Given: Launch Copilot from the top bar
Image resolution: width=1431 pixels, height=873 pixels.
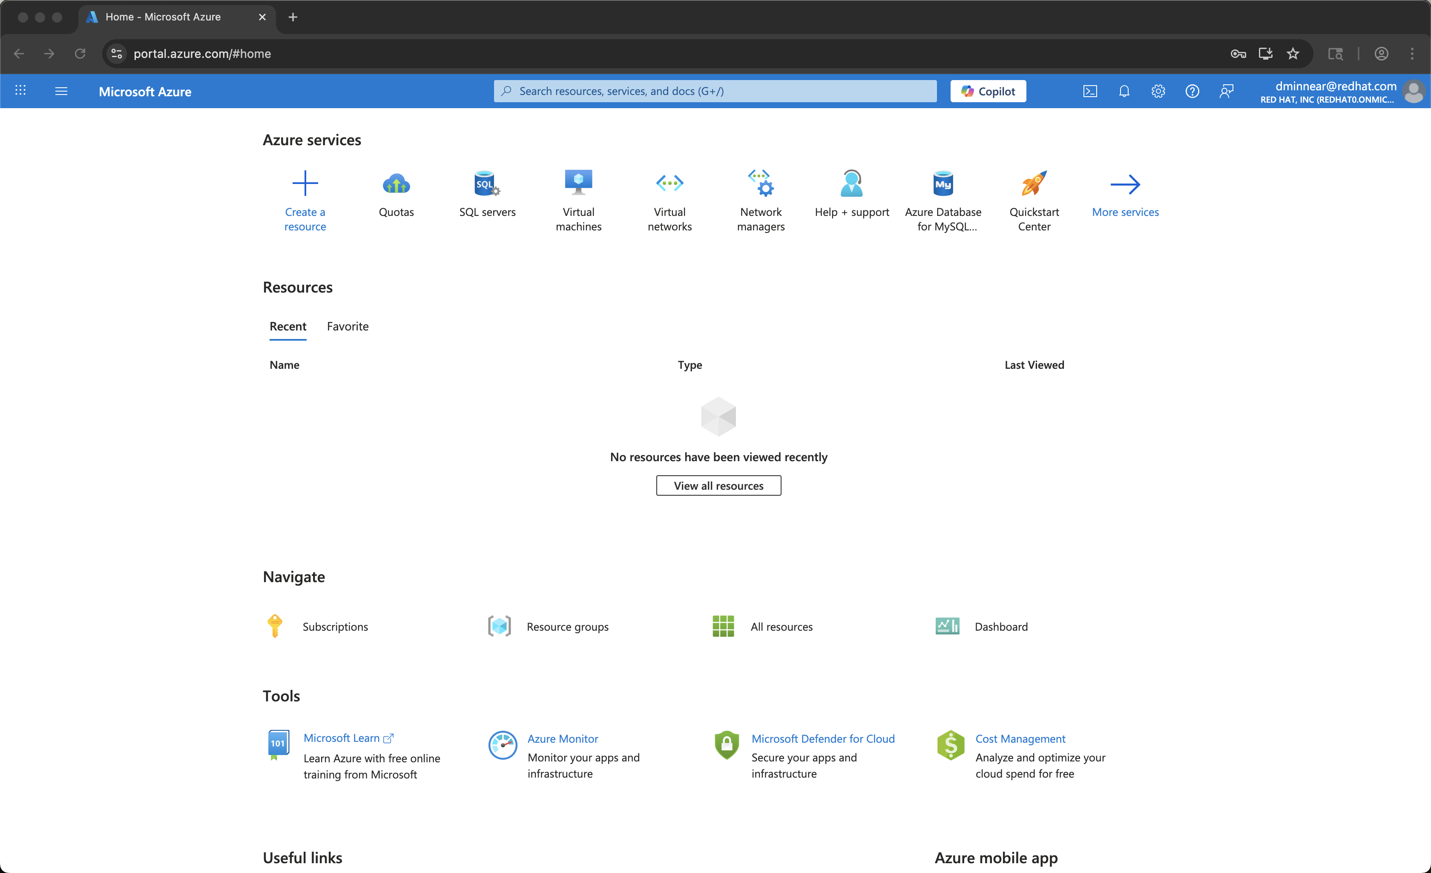Looking at the screenshot, I should (987, 91).
